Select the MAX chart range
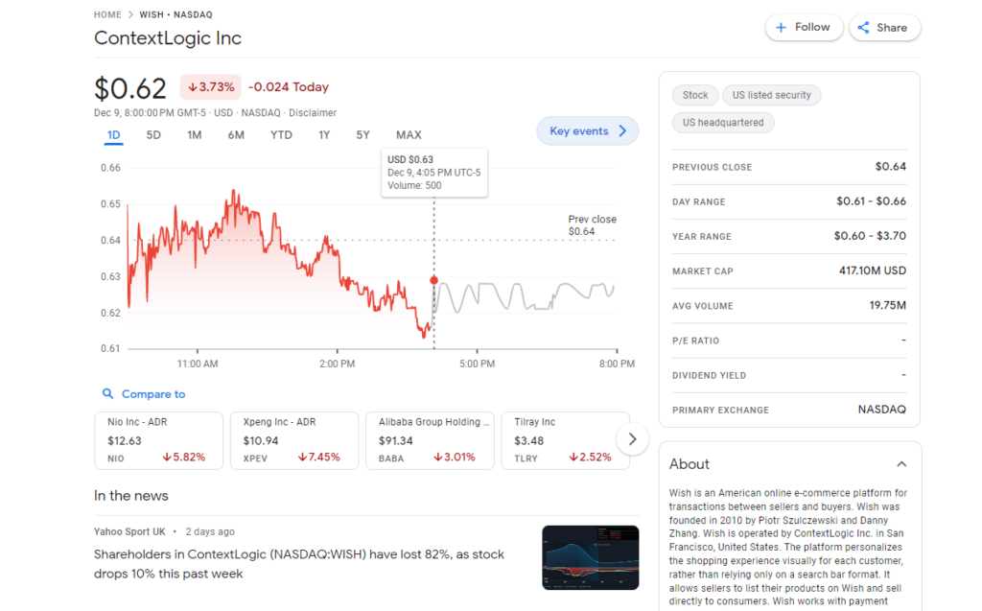Screen dimensions: 982x611 [x=409, y=134]
